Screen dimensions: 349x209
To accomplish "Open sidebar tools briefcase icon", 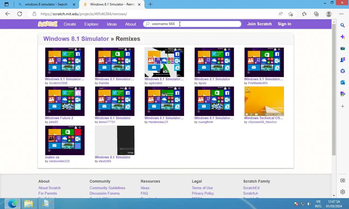I will point(343,48).
